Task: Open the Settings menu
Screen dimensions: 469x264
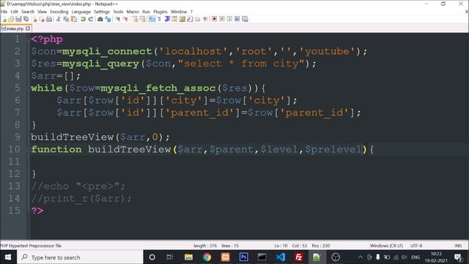Action: [x=102, y=12]
